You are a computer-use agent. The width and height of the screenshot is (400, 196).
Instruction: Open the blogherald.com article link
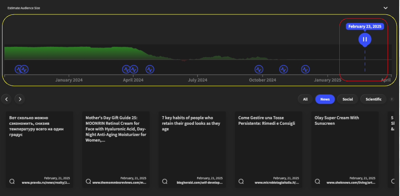[x=200, y=182]
